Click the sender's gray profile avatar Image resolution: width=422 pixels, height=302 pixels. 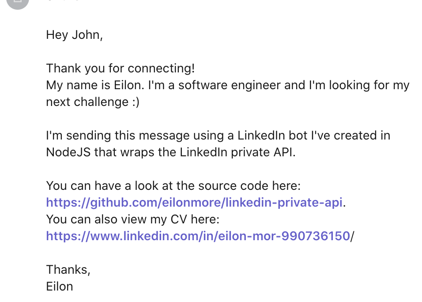[18, 3]
